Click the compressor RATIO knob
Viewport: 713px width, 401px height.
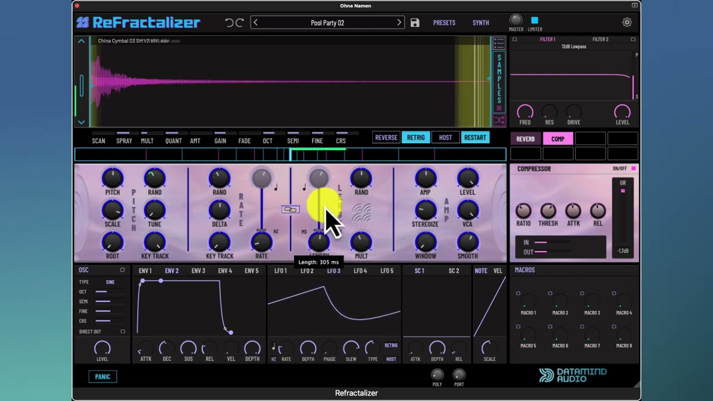pos(523,211)
